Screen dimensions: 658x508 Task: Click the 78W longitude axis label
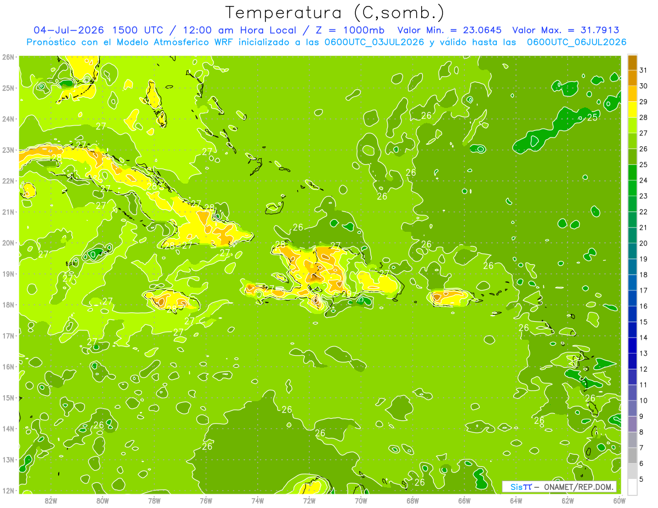tap(154, 500)
